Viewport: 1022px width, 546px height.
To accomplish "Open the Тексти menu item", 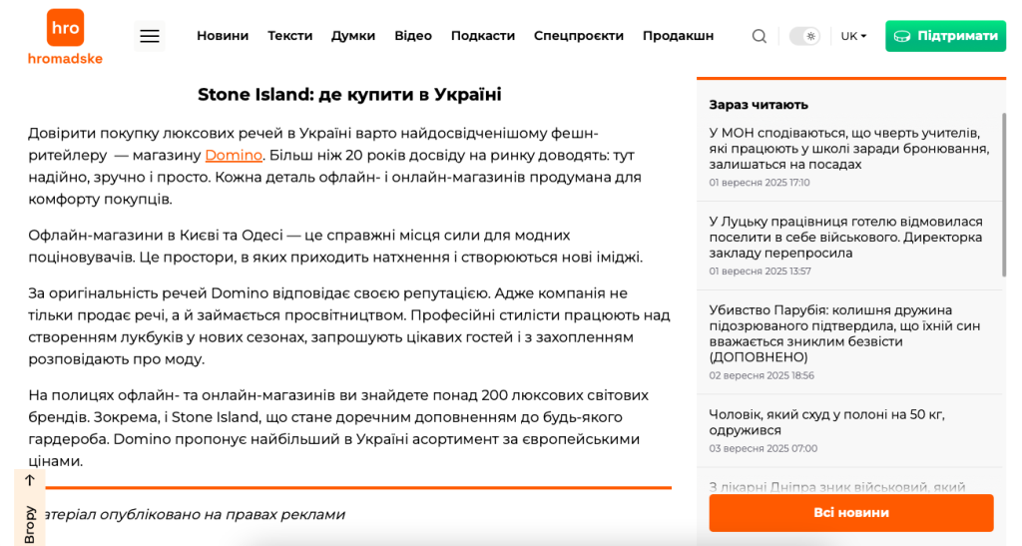I will 289,36.
